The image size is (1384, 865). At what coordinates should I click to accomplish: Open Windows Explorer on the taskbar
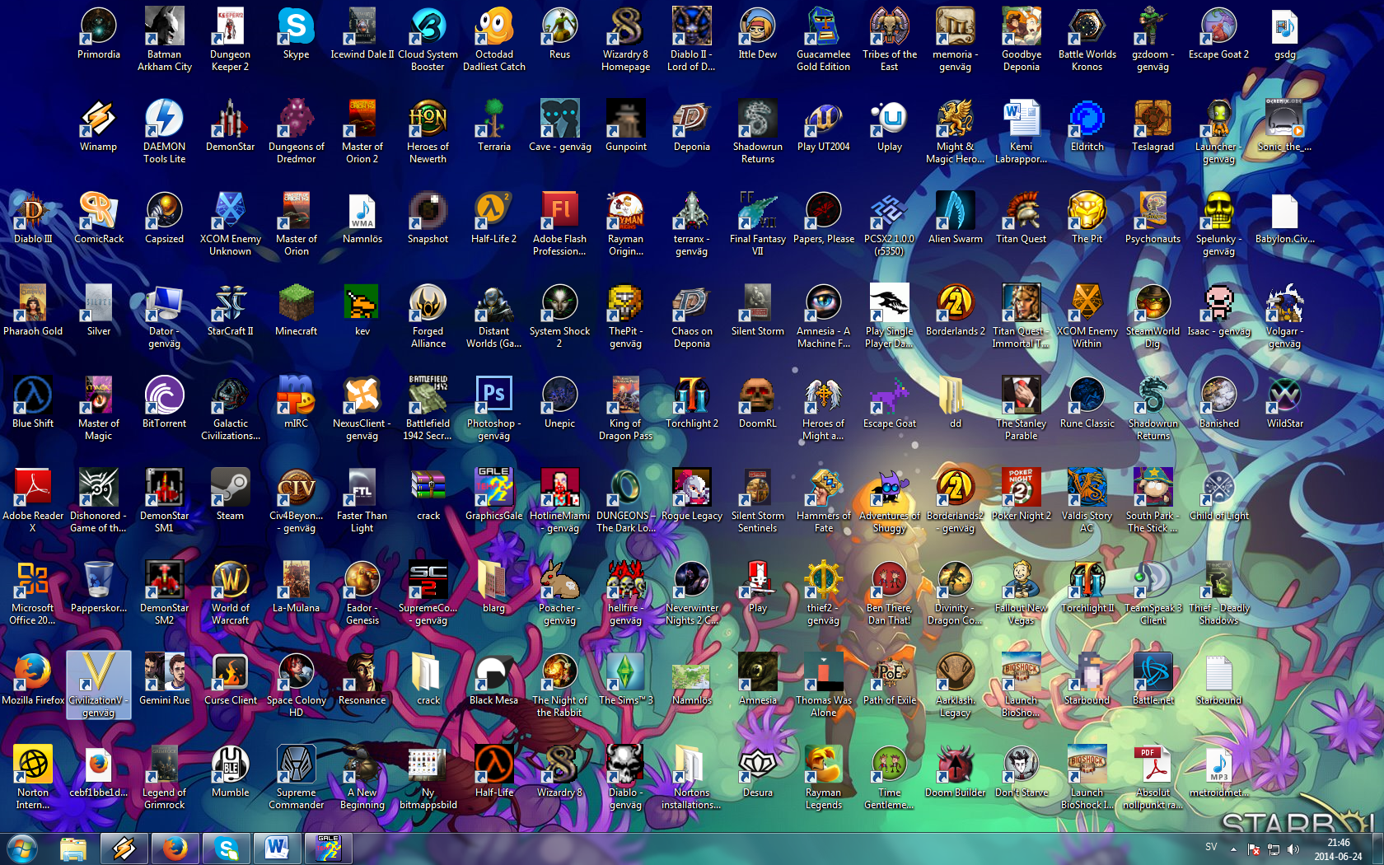coord(73,848)
